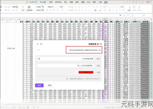The width and height of the screenshot is (153, 109).
Task: Select the column A header
Action: (145, 19)
